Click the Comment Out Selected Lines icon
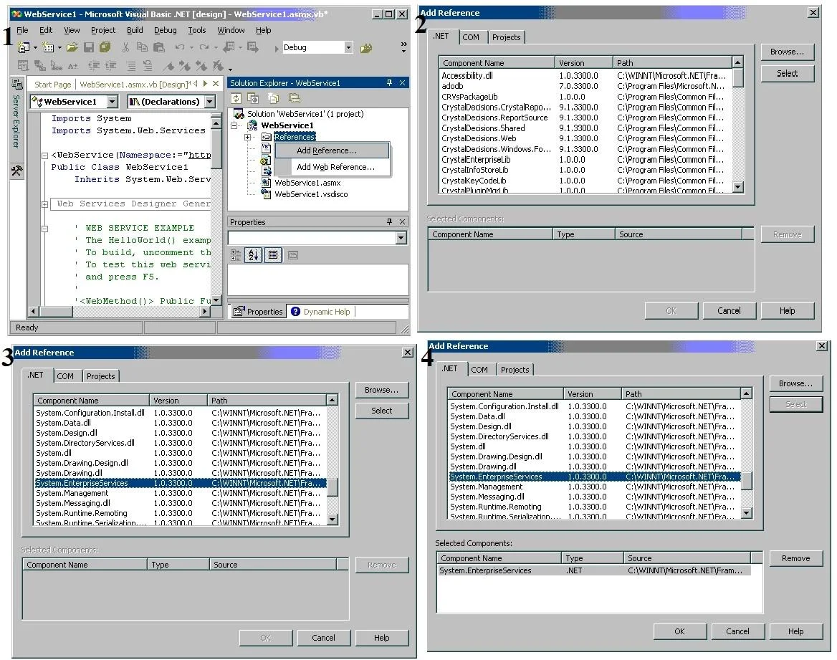 click(130, 66)
